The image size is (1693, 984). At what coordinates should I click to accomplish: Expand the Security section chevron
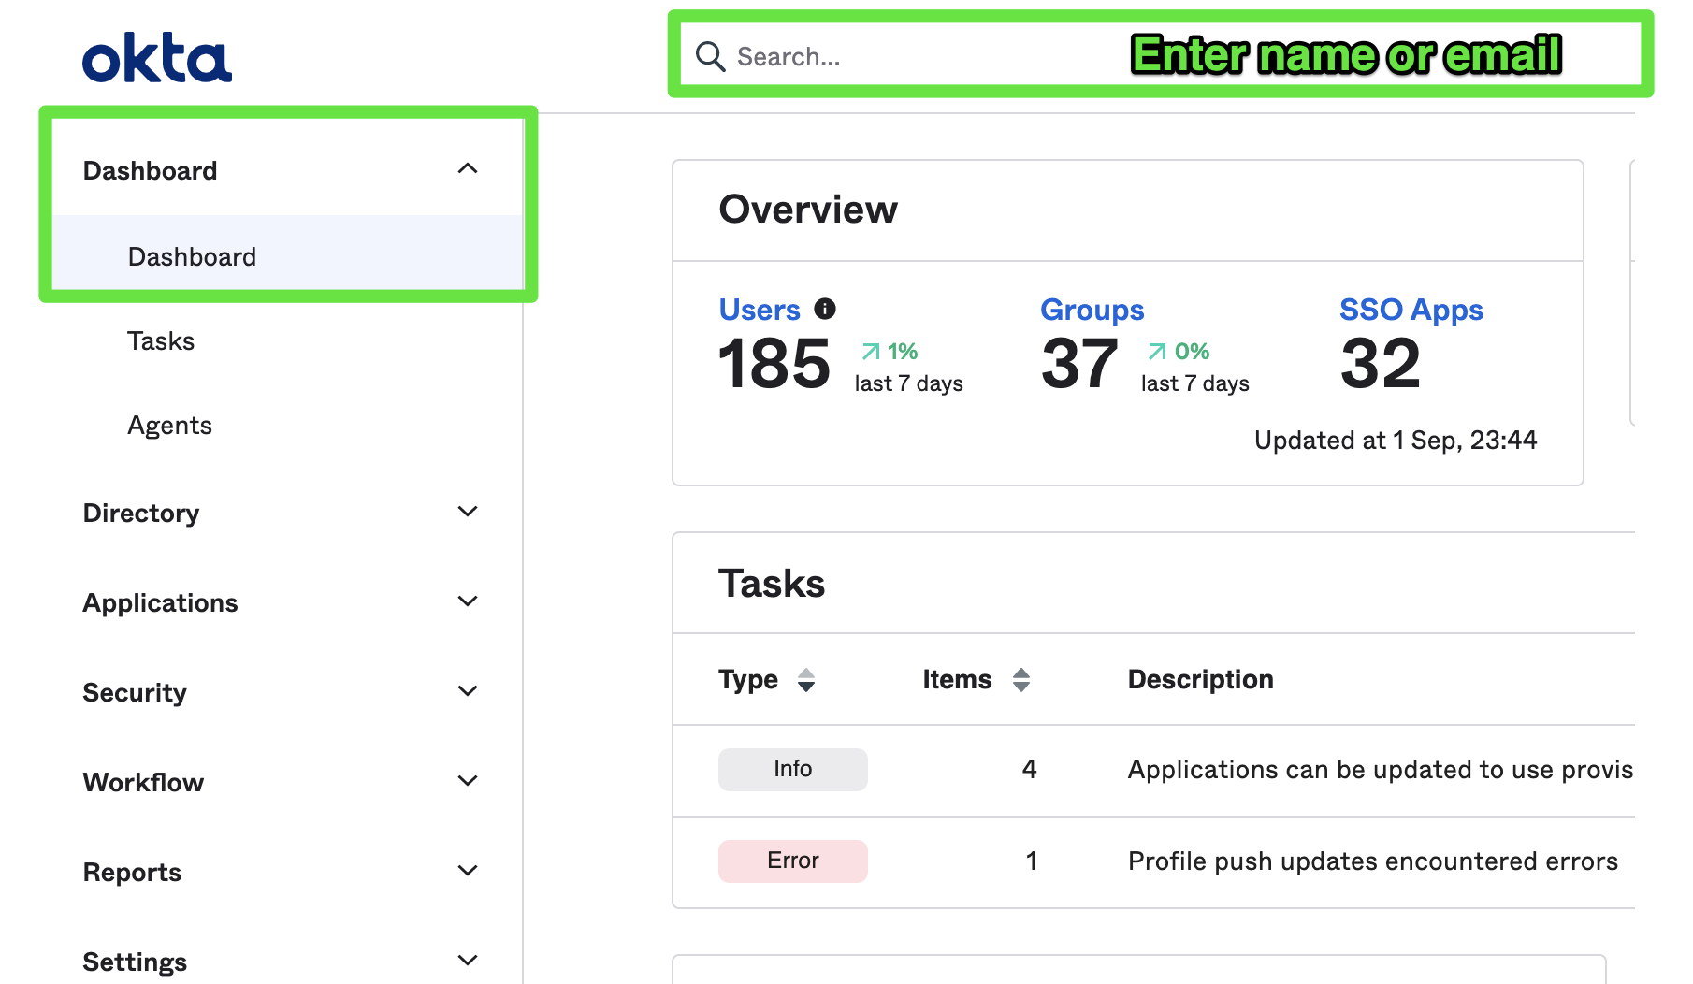tap(468, 691)
